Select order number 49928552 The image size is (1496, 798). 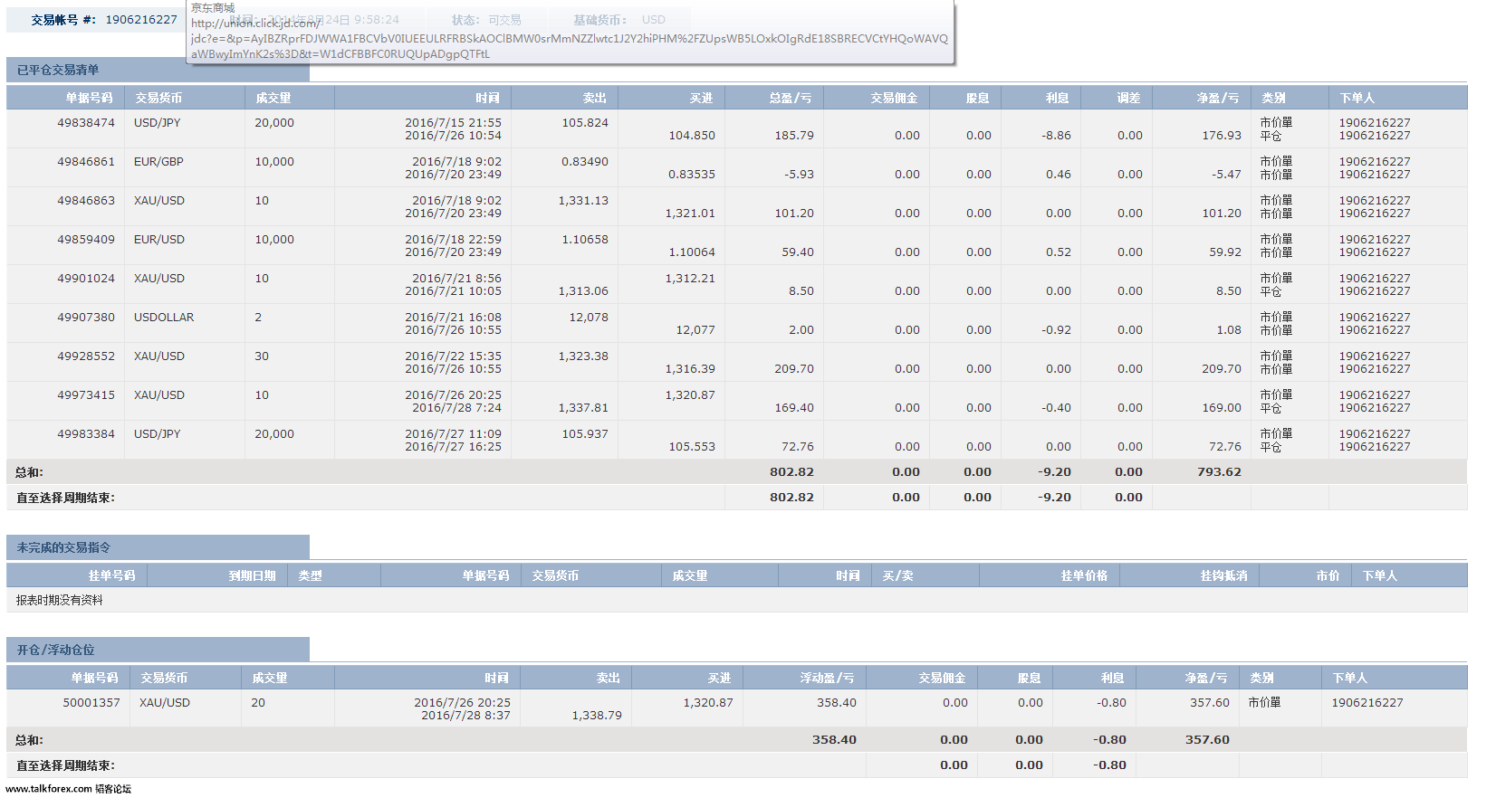[x=86, y=356]
